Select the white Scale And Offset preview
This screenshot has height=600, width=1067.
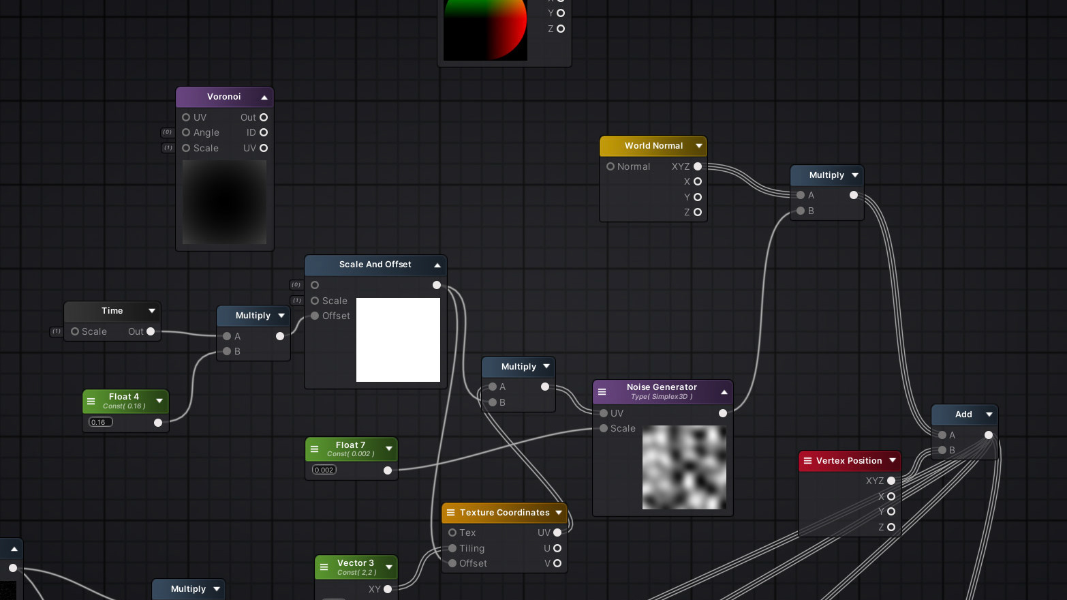tap(398, 340)
